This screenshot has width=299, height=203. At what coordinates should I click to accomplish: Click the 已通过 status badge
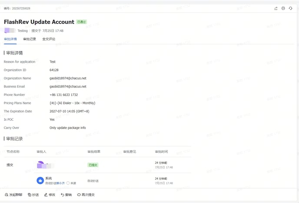81,22
